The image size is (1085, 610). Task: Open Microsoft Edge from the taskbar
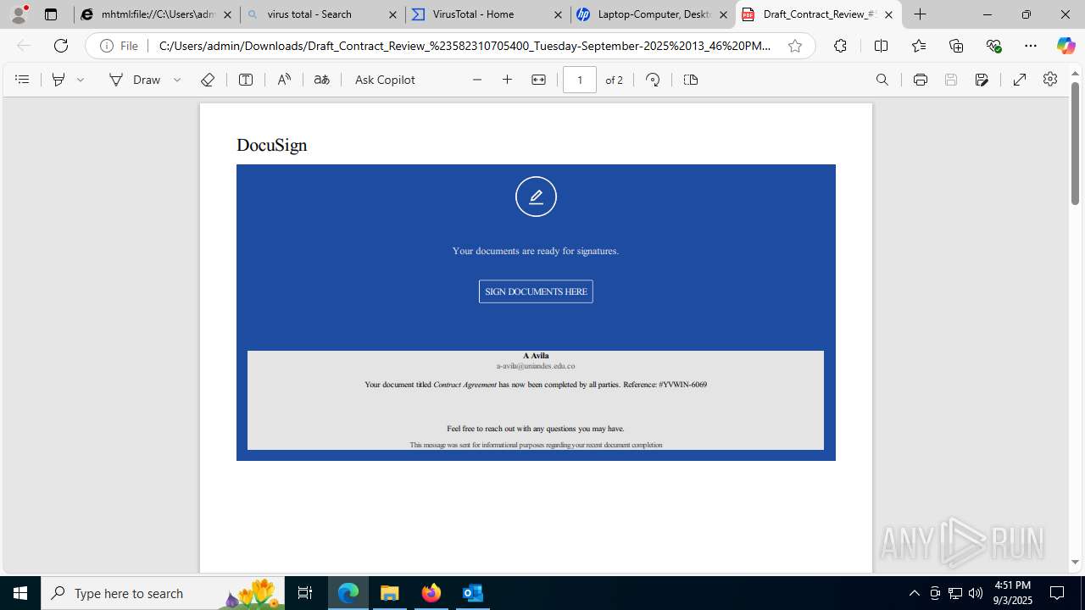348,593
